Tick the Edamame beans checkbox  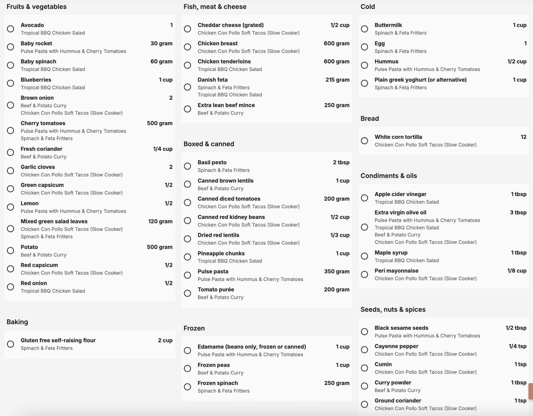pos(188,350)
